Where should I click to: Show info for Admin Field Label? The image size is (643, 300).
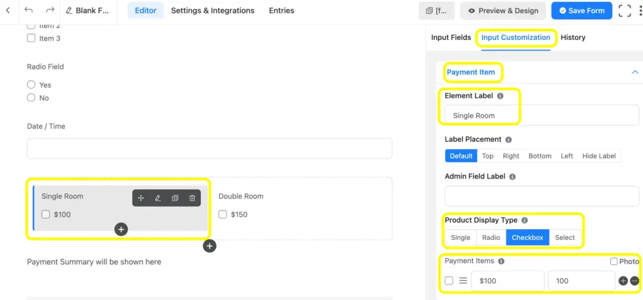point(512,177)
